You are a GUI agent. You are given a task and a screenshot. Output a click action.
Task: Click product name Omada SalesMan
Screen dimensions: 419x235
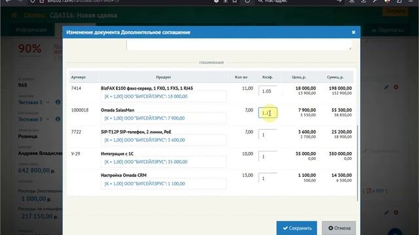[x=118, y=110]
